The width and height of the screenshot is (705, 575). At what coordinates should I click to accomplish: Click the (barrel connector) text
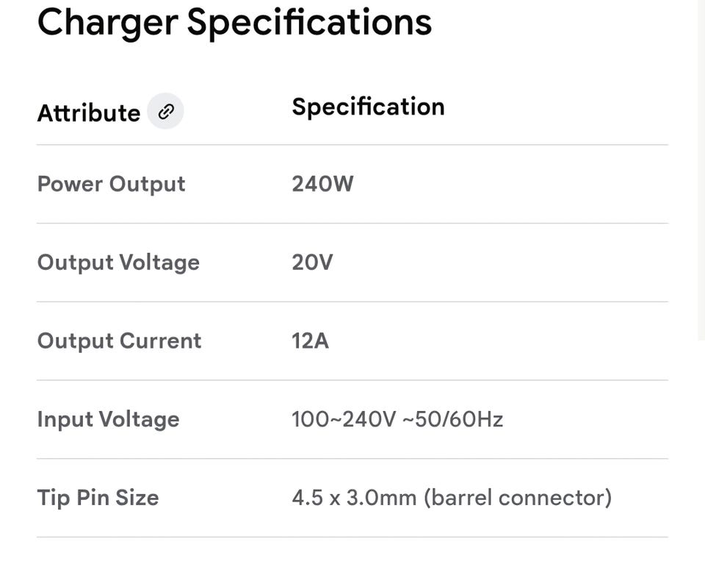518,498
